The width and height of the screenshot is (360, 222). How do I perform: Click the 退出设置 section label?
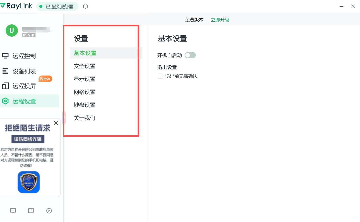167,67
